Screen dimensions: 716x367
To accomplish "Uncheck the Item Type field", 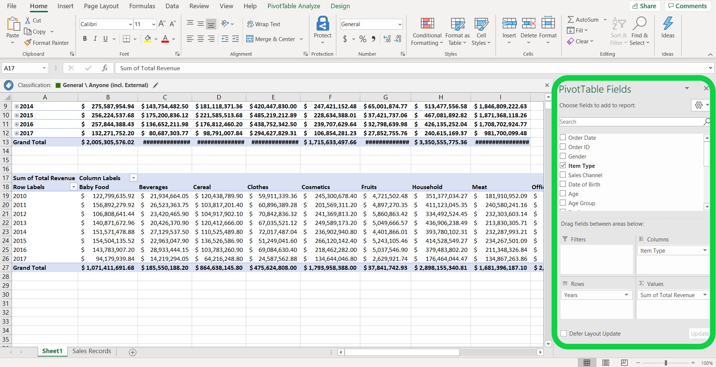I will 562,165.
